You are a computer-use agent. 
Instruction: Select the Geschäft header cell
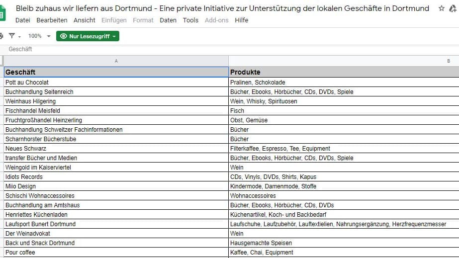point(116,72)
